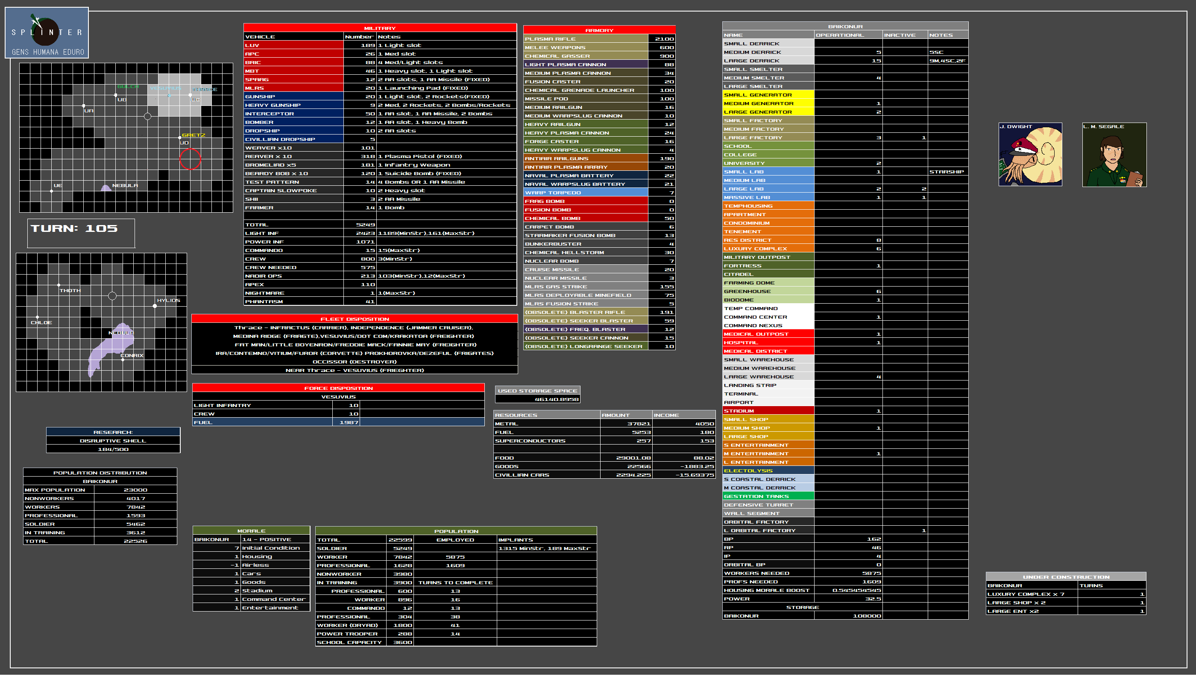This screenshot has width=1196, height=679.
Task: Click the Thrace marker on the star map
Action: coord(191,95)
